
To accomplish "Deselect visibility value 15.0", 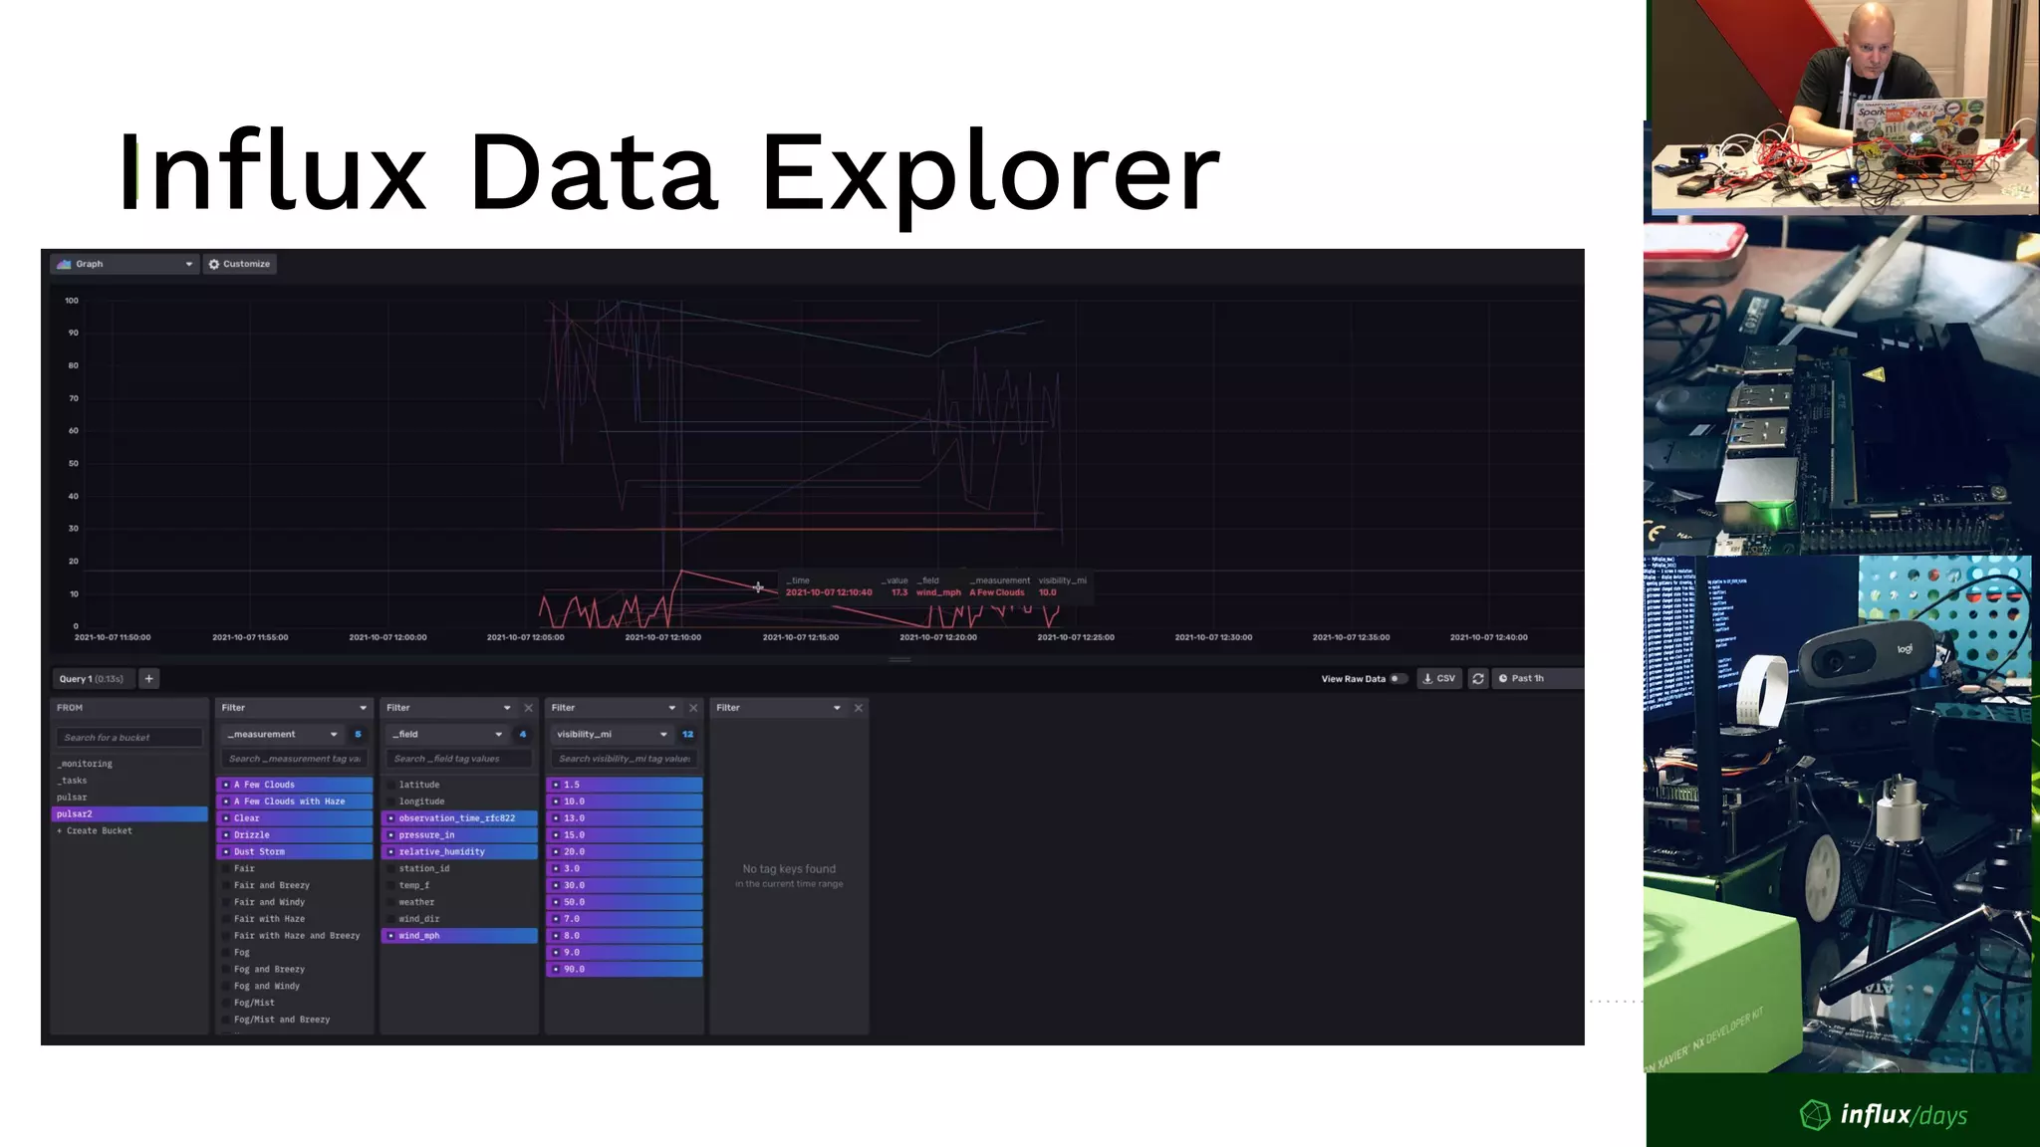I will pos(625,835).
